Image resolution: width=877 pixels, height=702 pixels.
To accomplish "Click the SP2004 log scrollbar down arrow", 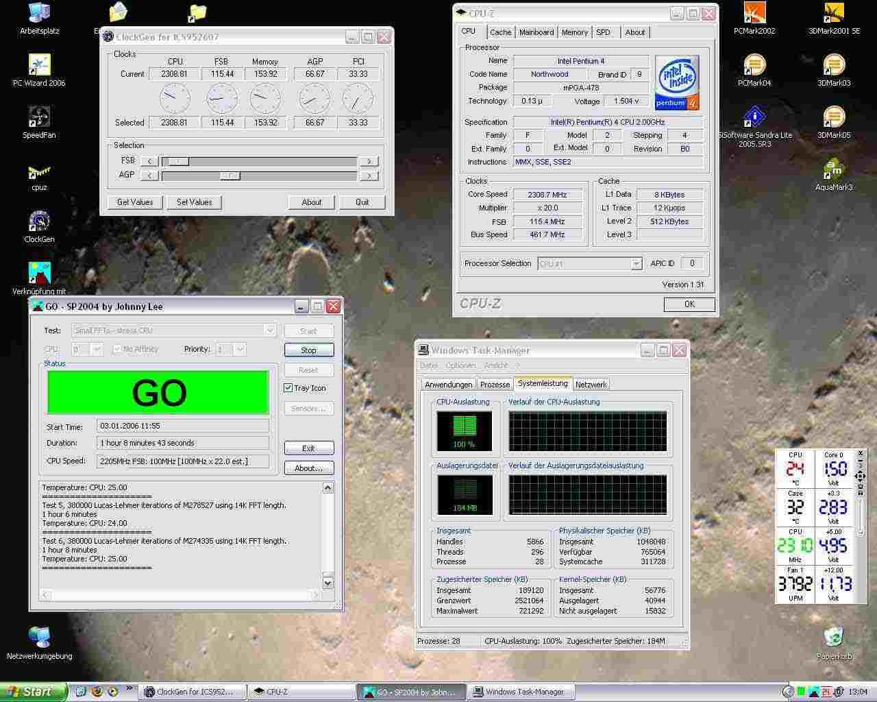I will click(328, 583).
